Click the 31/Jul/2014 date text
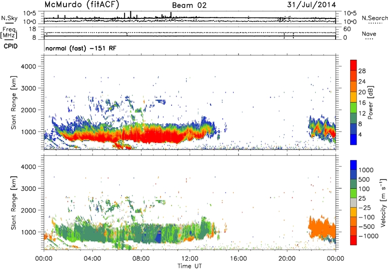 click(x=311, y=5)
